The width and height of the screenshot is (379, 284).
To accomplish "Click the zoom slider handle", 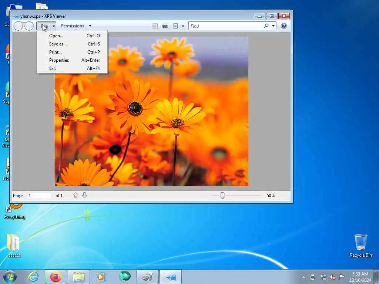I will (222, 195).
